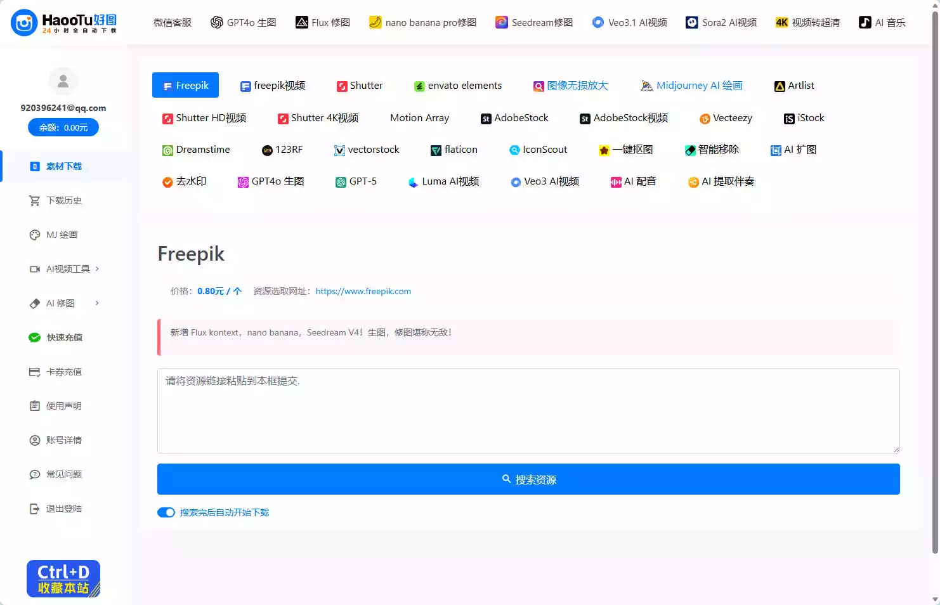Viewport: 940px width, 605px height.
Task: Select nano banana pro修图 in top bar
Action: pos(422,22)
